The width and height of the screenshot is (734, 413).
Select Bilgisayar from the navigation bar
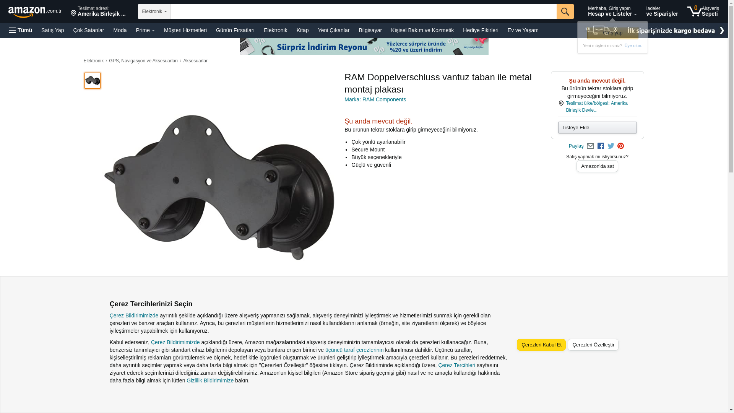[370, 30]
